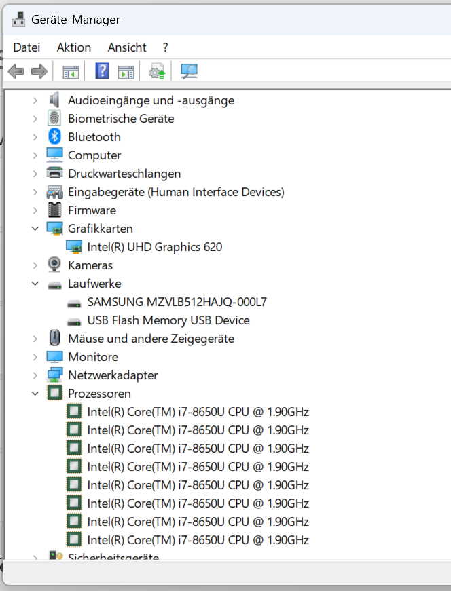Image resolution: width=451 pixels, height=591 pixels.
Task: Click the SAMSUNG drive icon
Action: 74,304
